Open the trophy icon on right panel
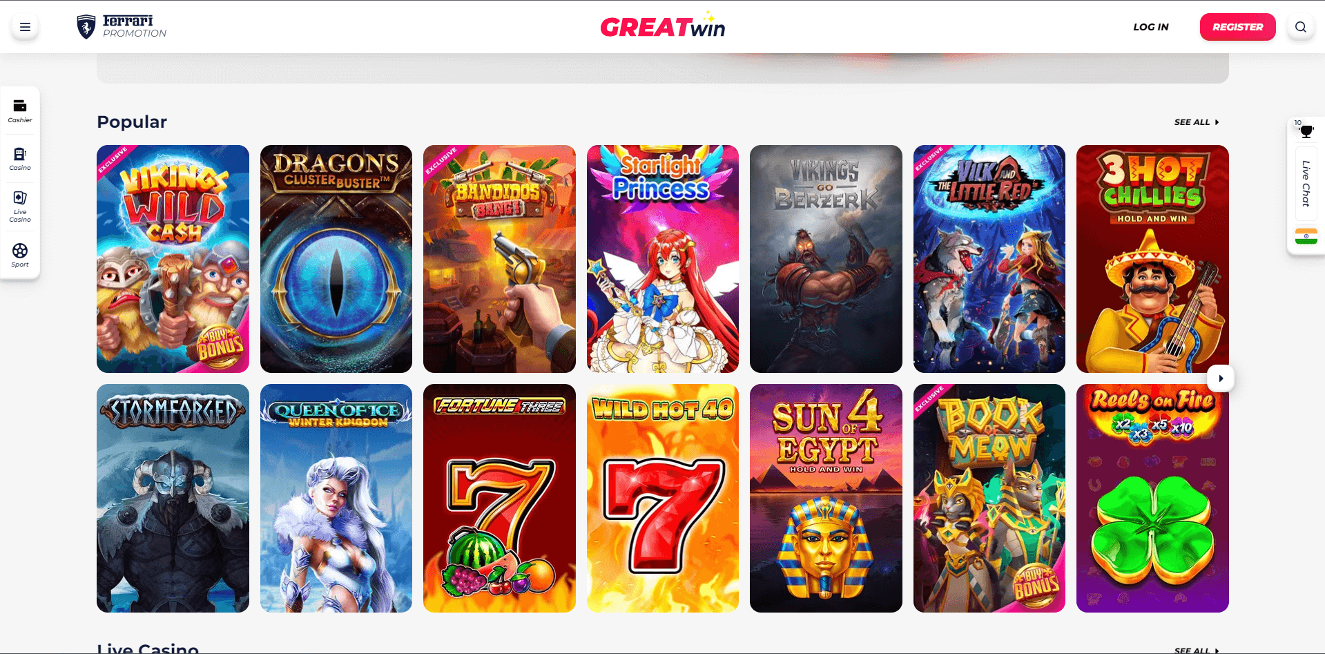 (1306, 131)
